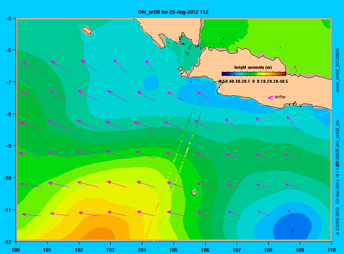Click the "drifter" legend label
This screenshot has width=344, height=254.
click(x=280, y=97)
